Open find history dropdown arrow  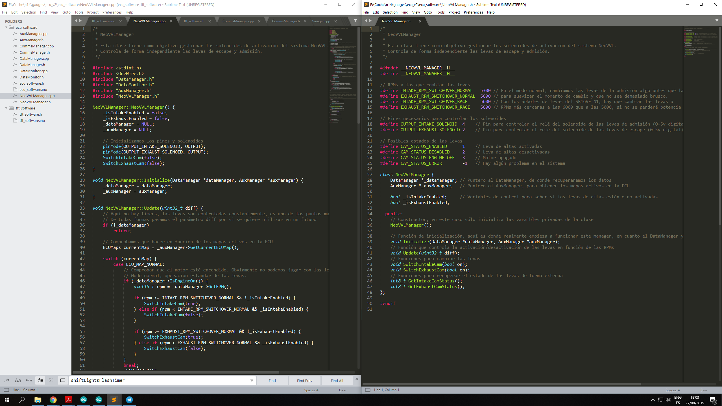click(x=252, y=381)
